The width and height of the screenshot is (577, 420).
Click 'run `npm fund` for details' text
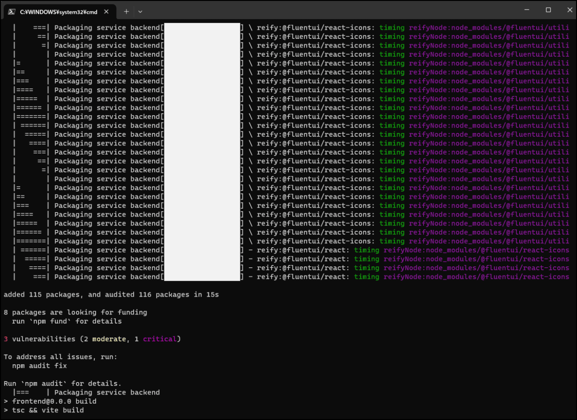[x=67, y=321]
